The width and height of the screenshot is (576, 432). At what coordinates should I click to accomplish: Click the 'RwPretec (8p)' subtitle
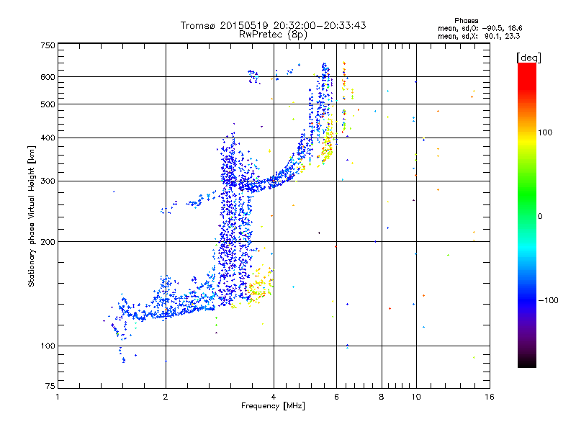(273, 35)
